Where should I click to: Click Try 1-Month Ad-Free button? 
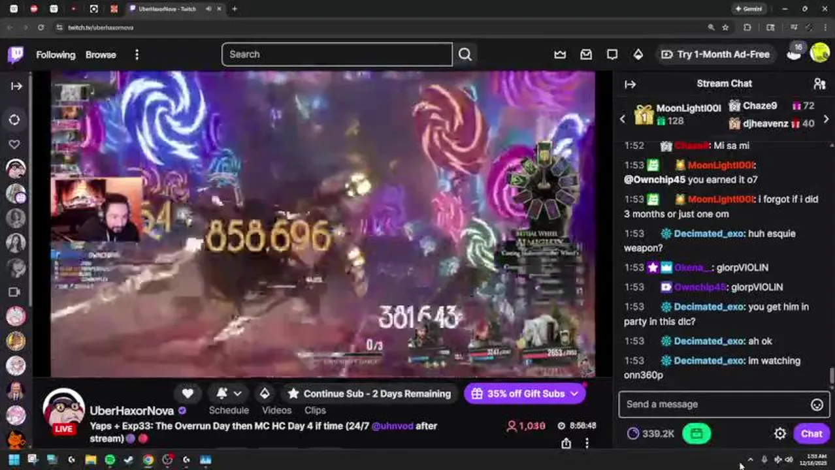[715, 54]
